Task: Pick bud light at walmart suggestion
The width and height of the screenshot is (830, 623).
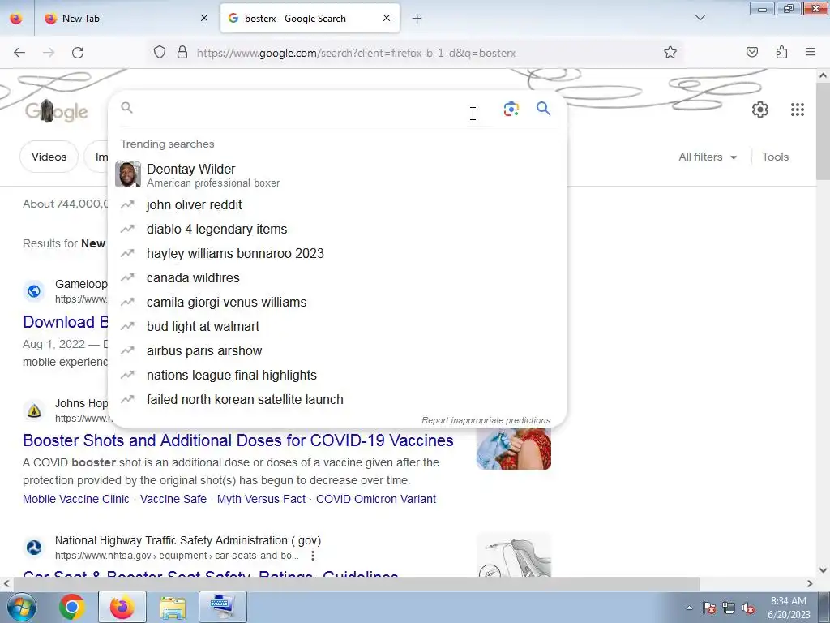Action: (x=337, y=327)
